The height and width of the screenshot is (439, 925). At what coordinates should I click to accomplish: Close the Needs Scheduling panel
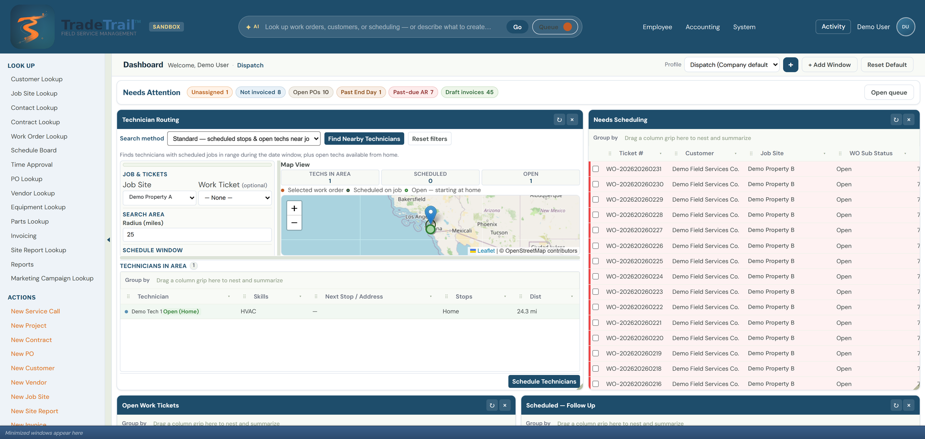[909, 119]
